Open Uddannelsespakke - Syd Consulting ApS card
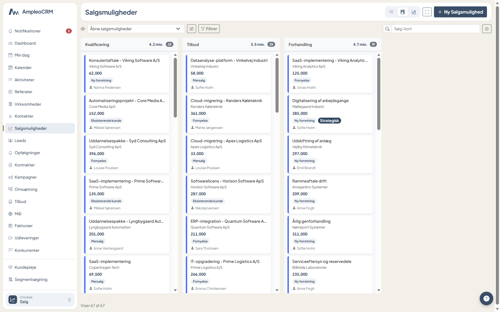This screenshot has width=500, height=312. click(127, 154)
